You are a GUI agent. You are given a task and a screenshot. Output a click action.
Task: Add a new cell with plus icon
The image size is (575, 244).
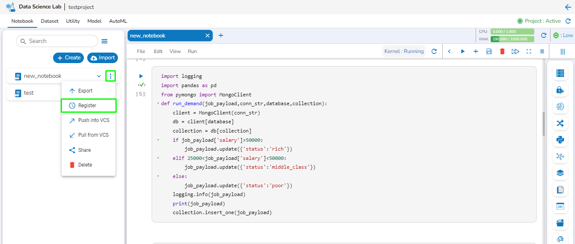click(476, 51)
